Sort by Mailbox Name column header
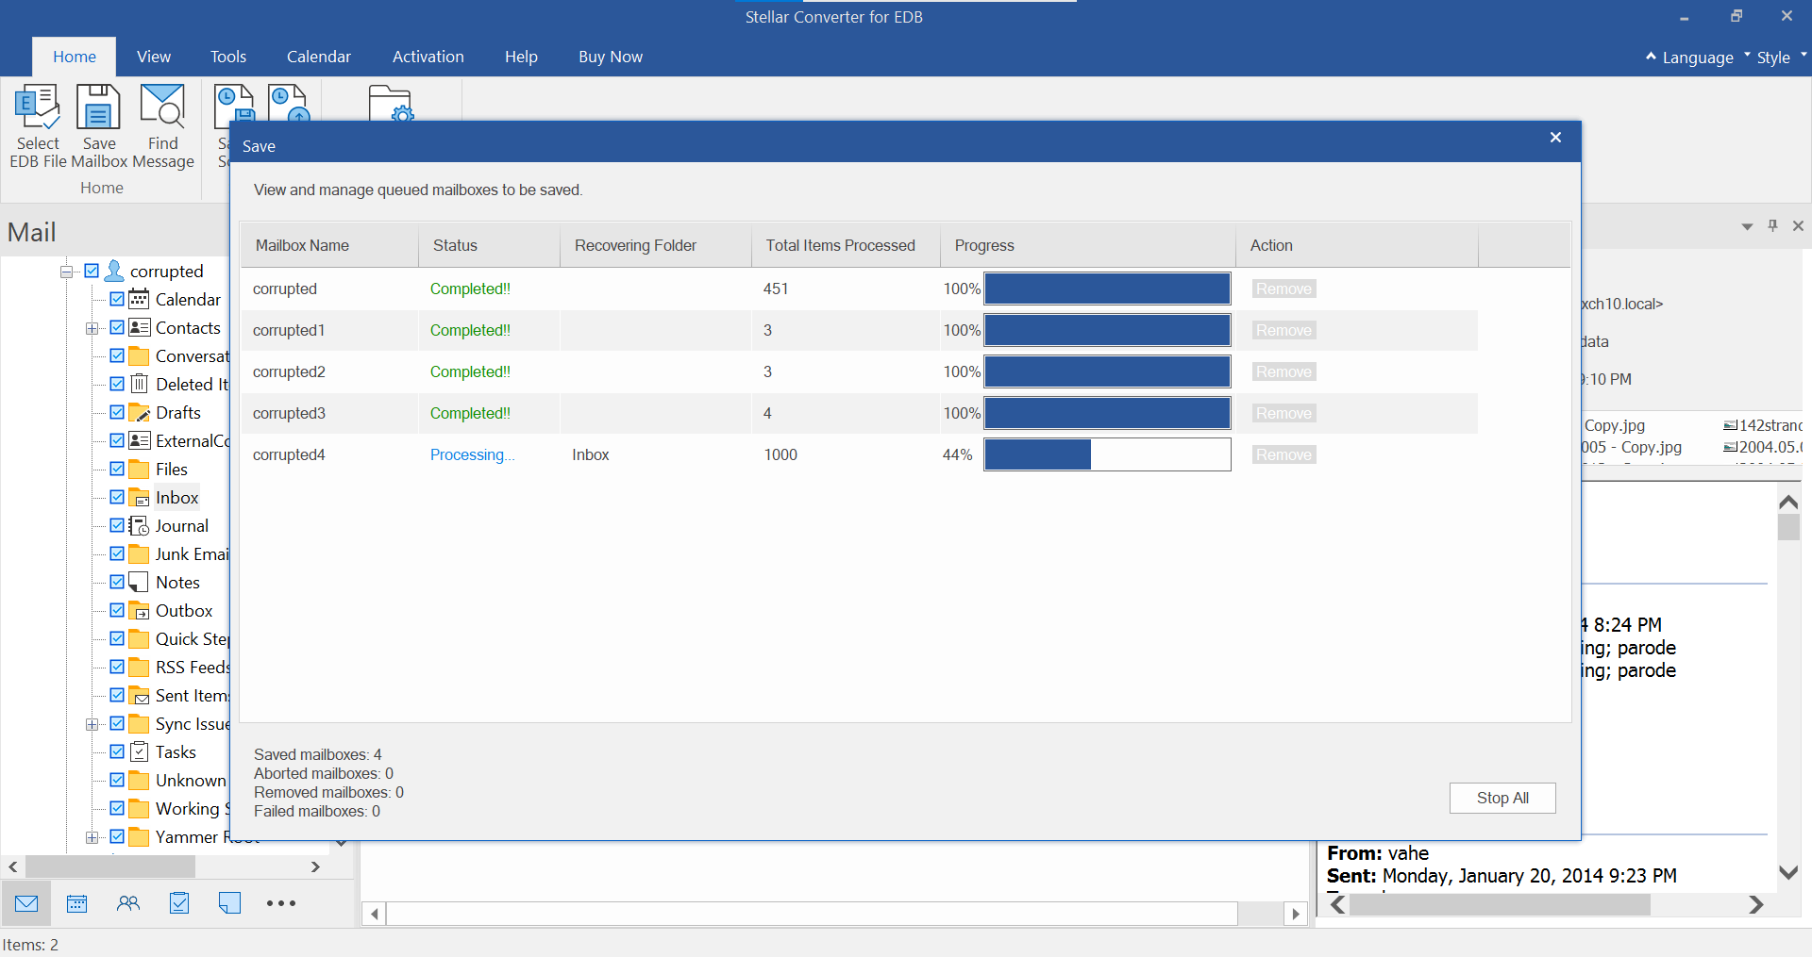Image resolution: width=1812 pixels, height=957 pixels. point(329,245)
